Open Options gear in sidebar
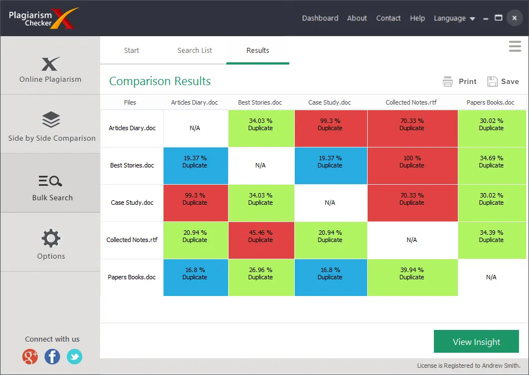529x375 pixels. [x=51, y=238]
